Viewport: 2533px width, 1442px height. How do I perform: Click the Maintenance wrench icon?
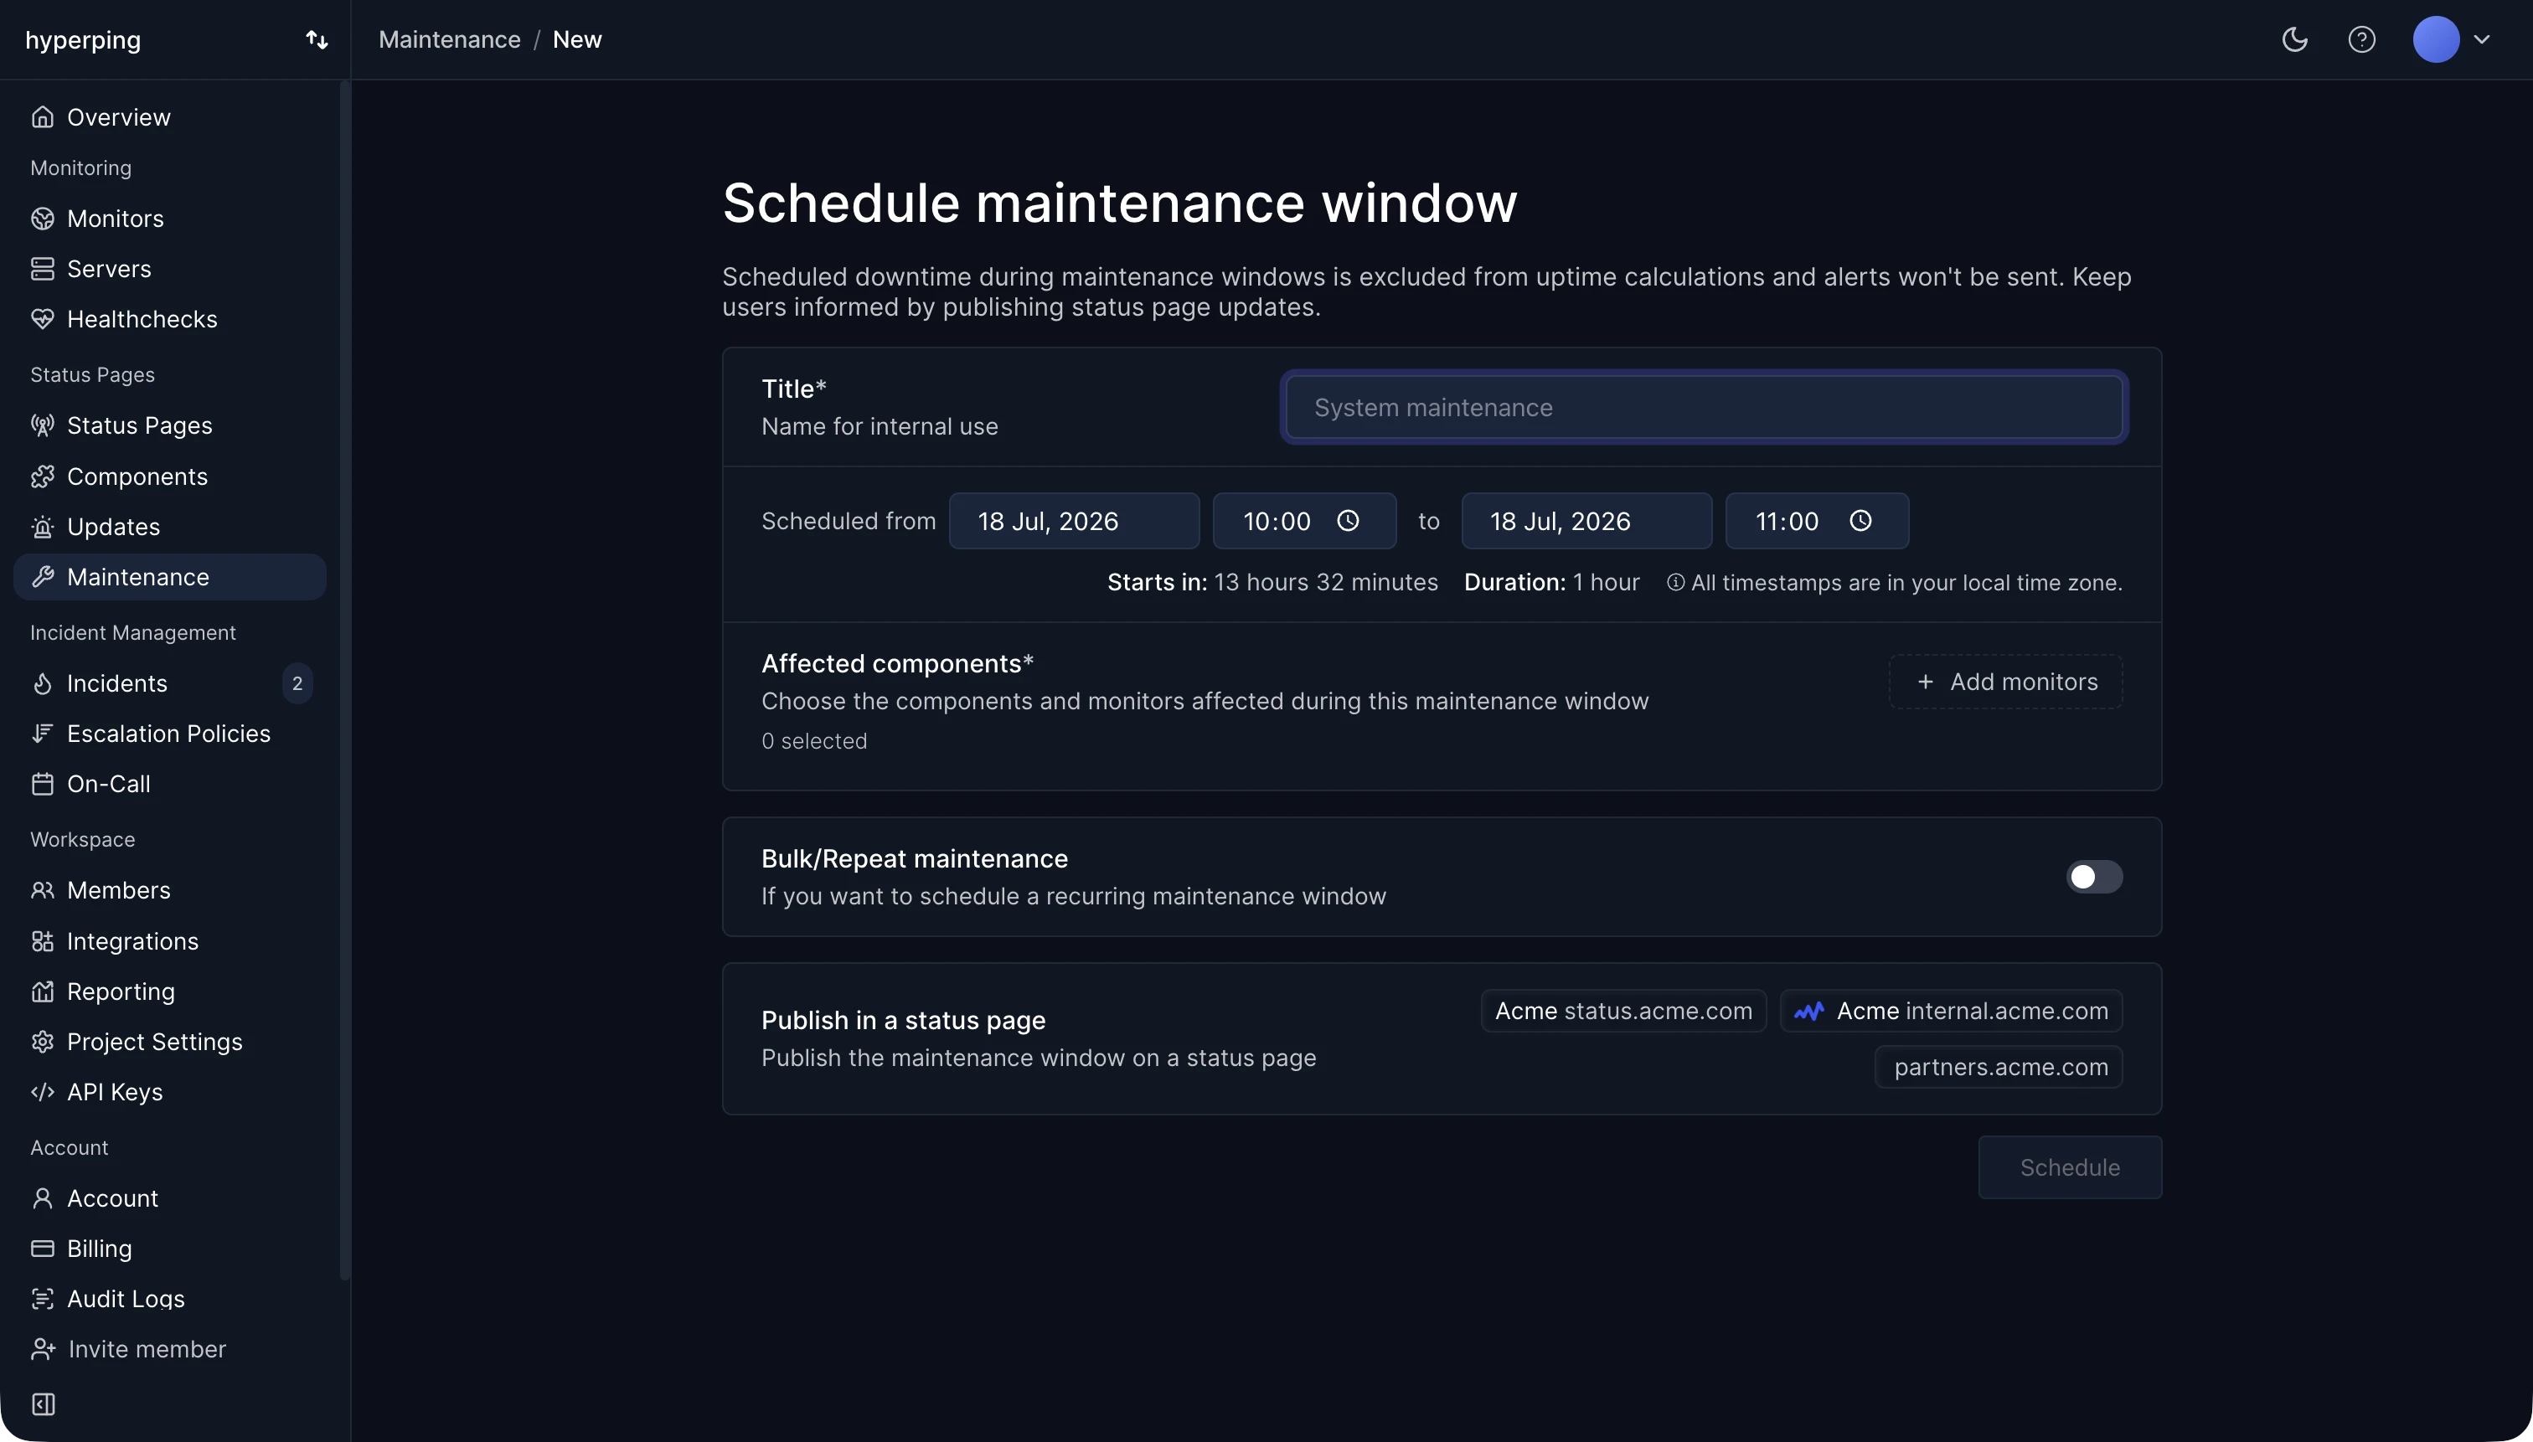pos(43,576)
